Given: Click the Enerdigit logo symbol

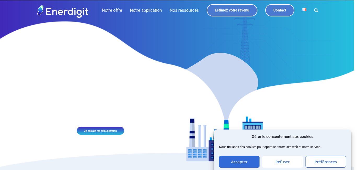Looking at the screenshot, I should point(40,10).
